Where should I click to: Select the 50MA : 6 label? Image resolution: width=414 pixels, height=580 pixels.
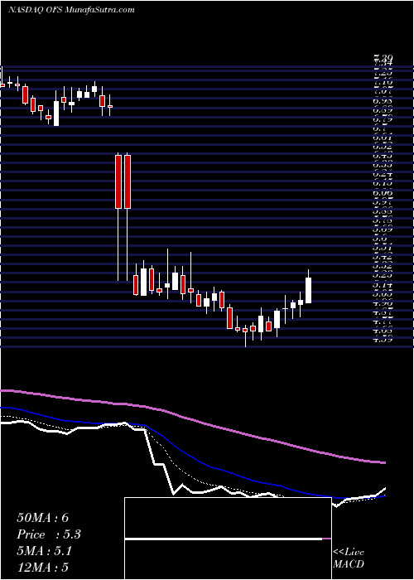click(x=43, y=518)
